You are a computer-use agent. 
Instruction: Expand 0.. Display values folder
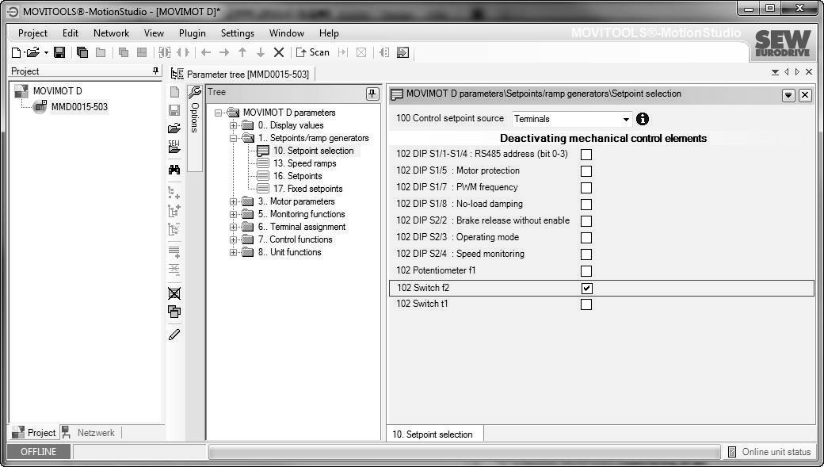[x=233, y=126]
